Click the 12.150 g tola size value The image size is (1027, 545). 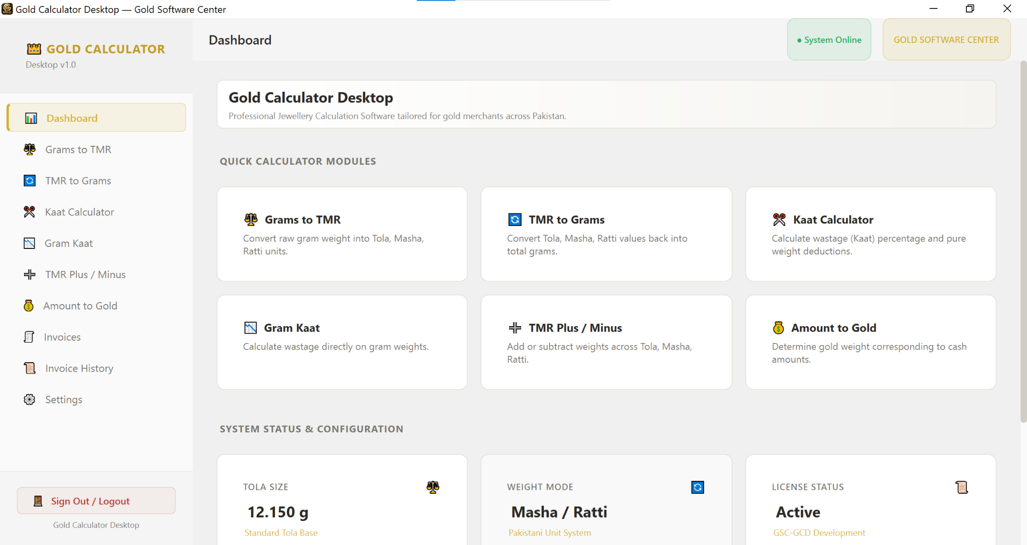pyautogui.click(x=278, y=512)
